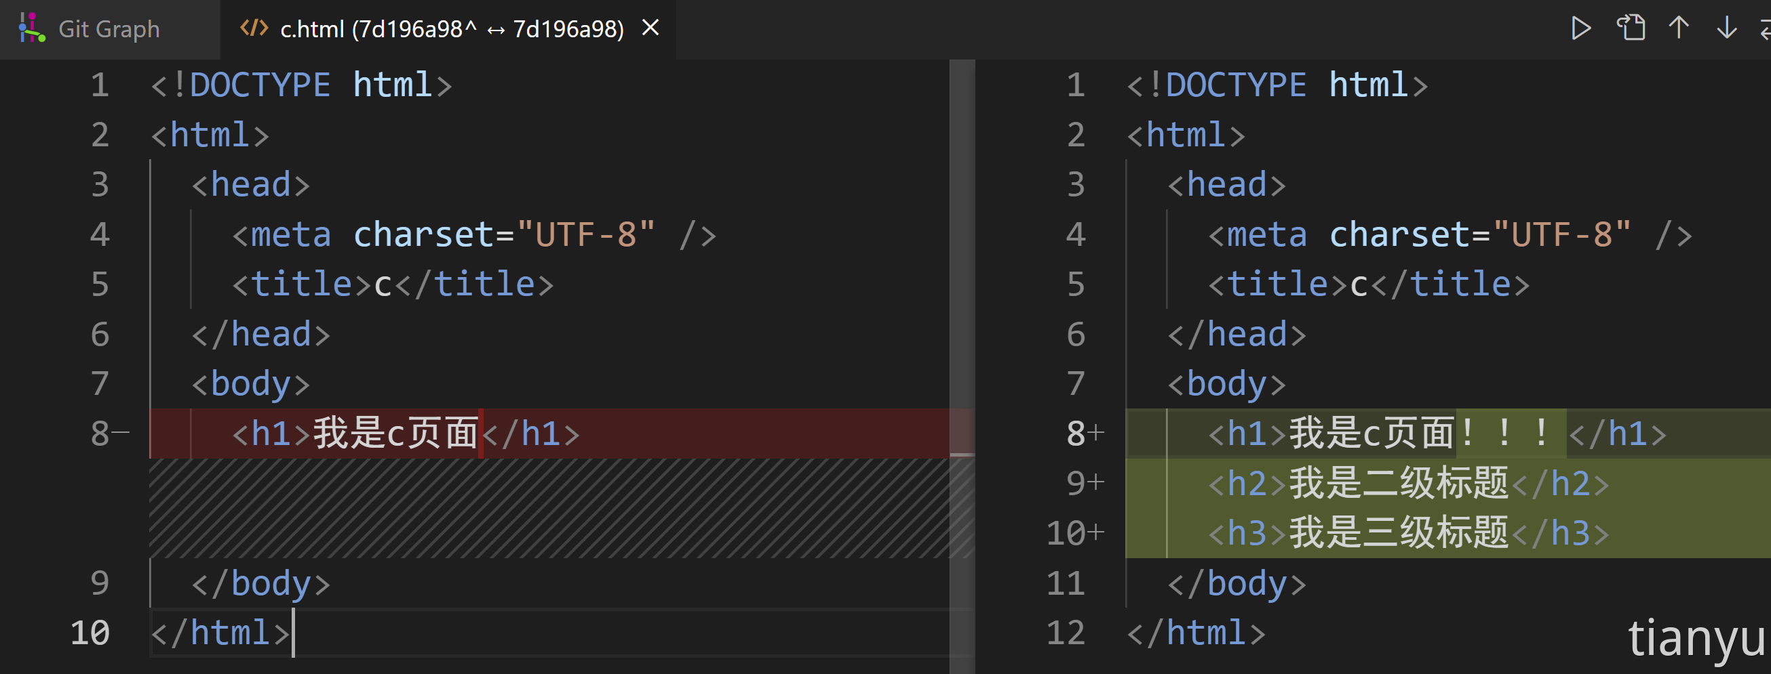Click line number 1 in left pane
1771x674 pixels.
click(x=100, y=85)
